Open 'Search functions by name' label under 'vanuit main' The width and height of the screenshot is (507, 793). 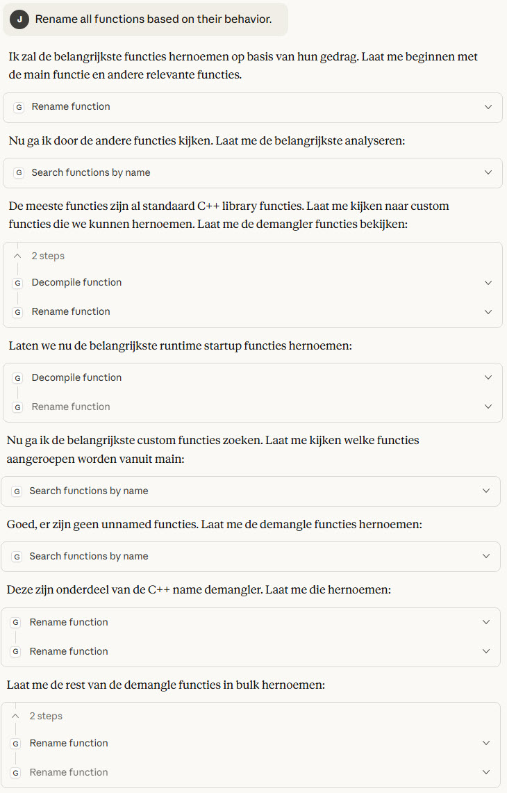[x=89, y=491]
